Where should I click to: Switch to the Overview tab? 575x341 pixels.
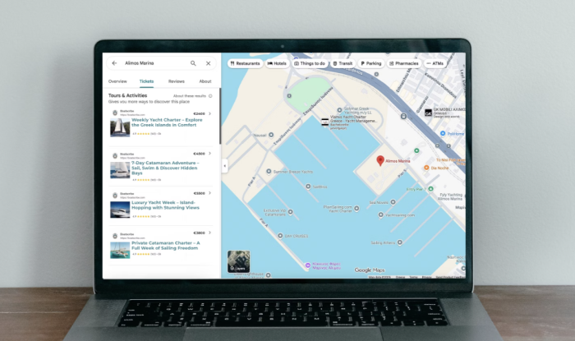(117, 81)
